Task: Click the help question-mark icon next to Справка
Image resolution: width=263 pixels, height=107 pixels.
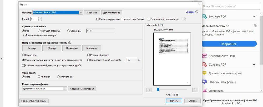Action: click(x=197, y=12)
